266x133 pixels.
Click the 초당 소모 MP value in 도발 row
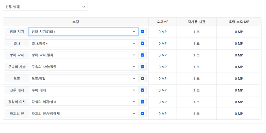(239, 79)
